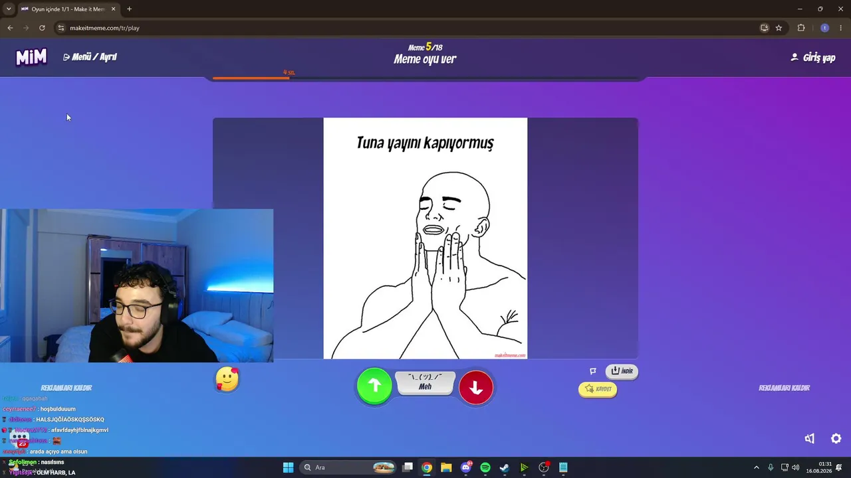Click the "Meme oyu ver" heading
The image size is (851, 478).
coord(425,59)
